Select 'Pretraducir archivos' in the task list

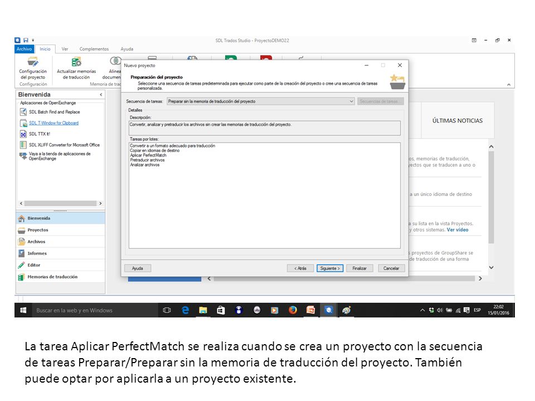(x=147, y=160)
